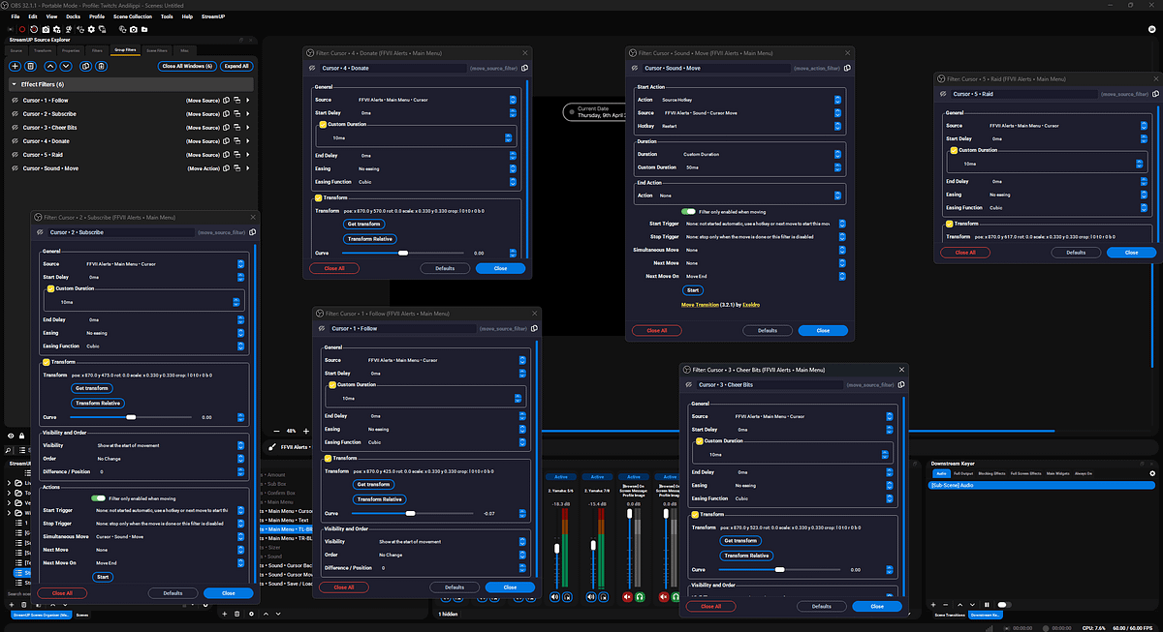Switch to Scene Filters tab in Source Explorer
This screenshot has height=632, width=1163.
click(x=157, y=50)
